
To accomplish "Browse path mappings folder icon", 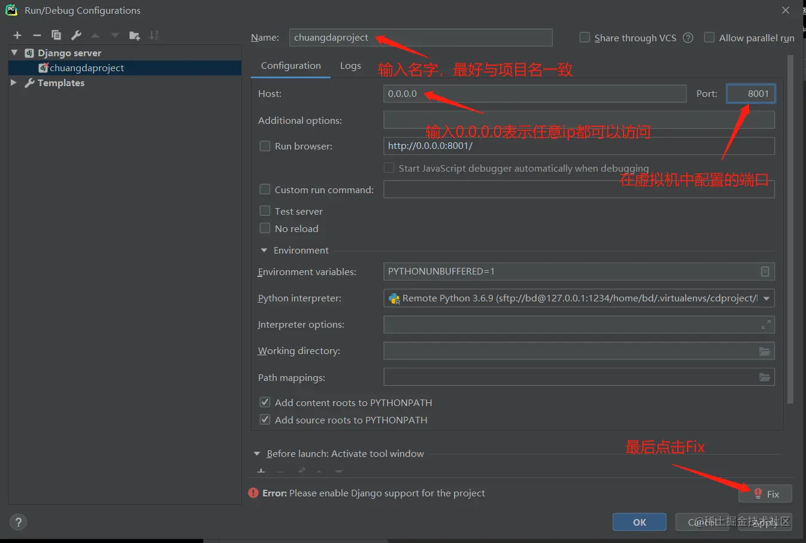I will [765, 377].
